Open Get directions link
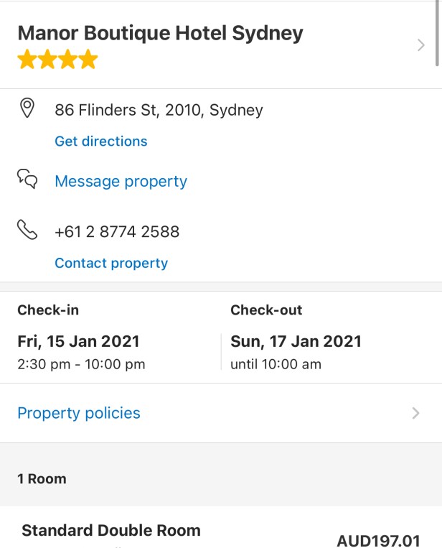The width and height of the screenshot is (442, 548). point(101,141)
